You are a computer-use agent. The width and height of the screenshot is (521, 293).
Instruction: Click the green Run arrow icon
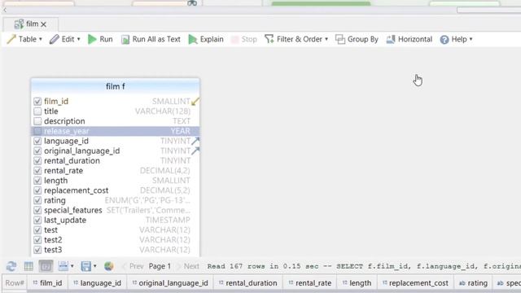click(x=92, y=39)
